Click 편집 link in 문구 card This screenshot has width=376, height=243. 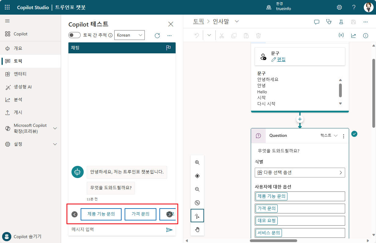click(x=281, y=59)
